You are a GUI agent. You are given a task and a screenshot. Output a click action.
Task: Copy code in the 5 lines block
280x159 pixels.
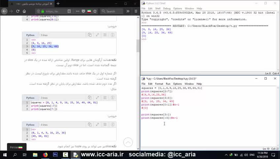tap(89, 35)
